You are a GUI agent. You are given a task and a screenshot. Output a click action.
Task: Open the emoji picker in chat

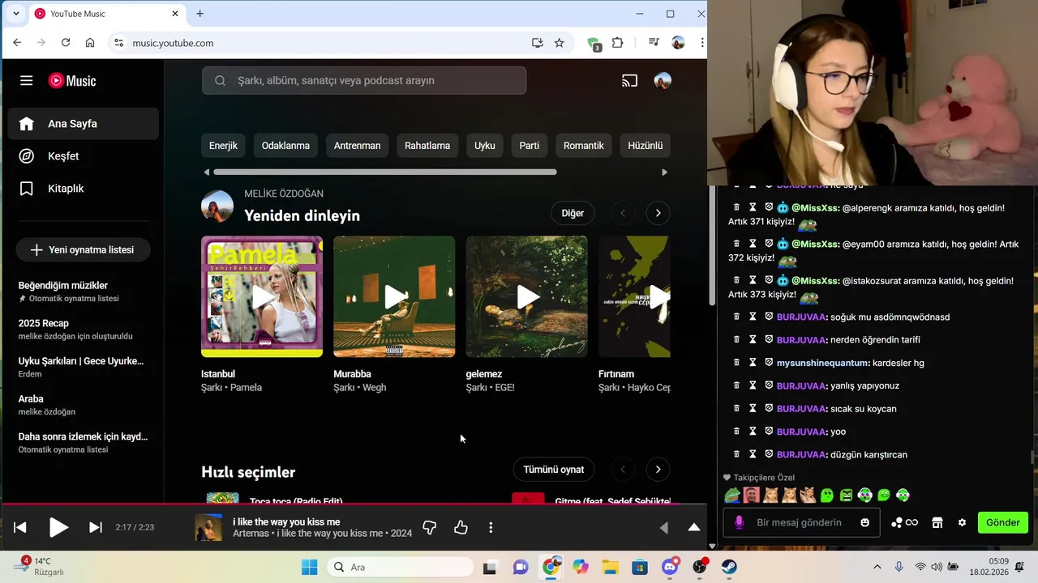865,522
